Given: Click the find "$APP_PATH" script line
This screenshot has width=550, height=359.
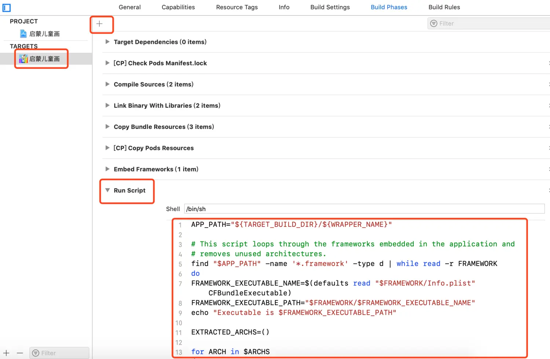Looking at the screenshot, I should [344, 264].
